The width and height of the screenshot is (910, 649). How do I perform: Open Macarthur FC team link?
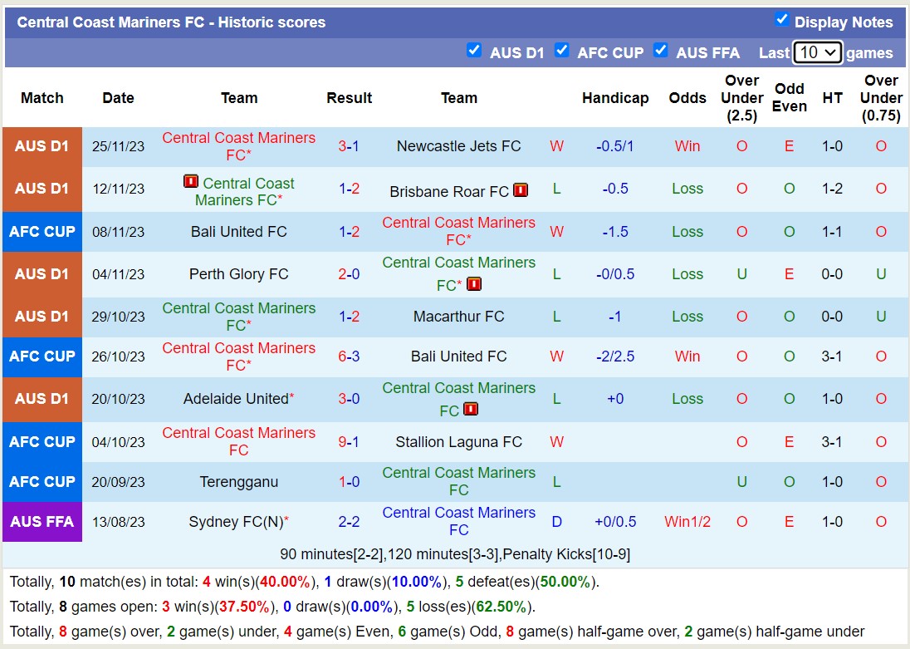pyautogui.click(x=458, y=317)
